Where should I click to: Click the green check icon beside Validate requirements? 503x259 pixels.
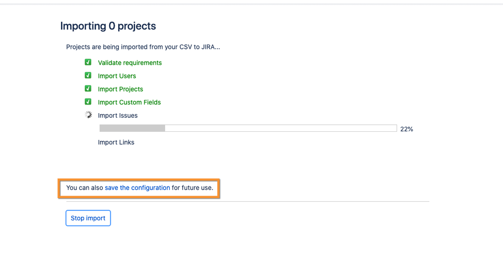88,62
